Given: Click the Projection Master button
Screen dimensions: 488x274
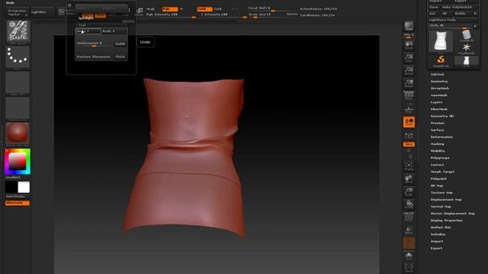Looking at the screenshot, I should coord(18,12).
